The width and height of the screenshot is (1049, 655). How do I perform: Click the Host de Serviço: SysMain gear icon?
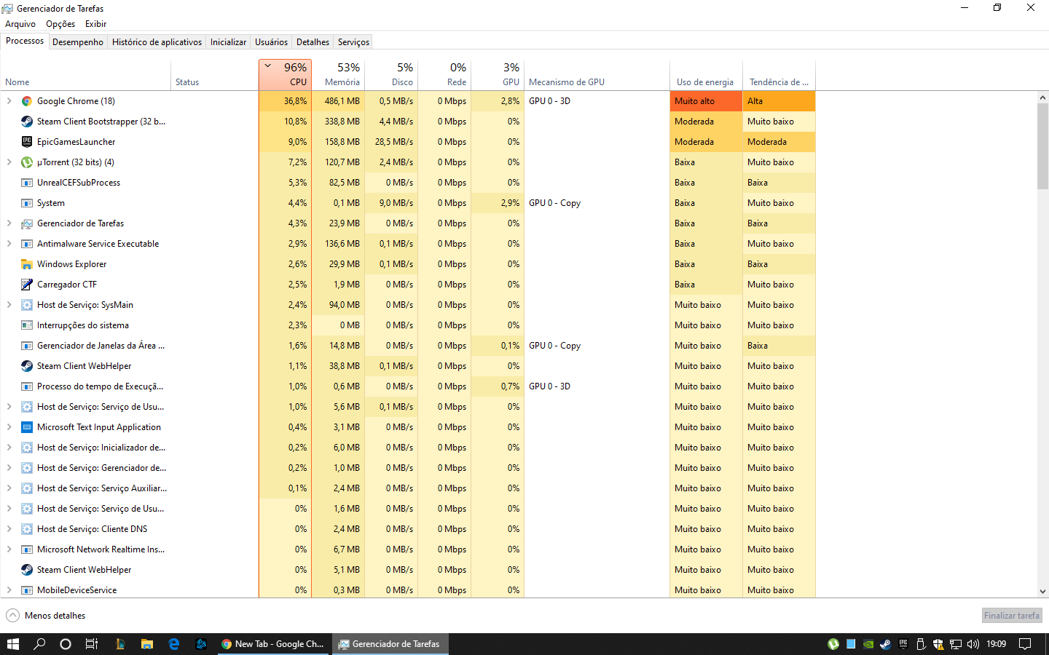coord(27,305)
